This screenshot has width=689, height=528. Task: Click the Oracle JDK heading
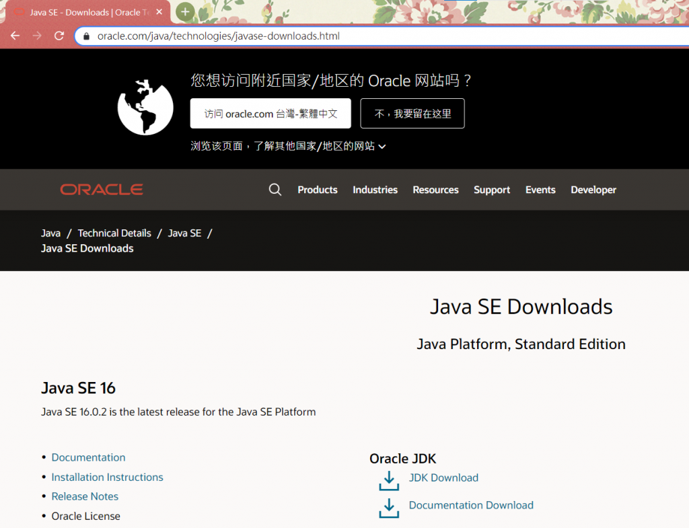coord(402,459)
